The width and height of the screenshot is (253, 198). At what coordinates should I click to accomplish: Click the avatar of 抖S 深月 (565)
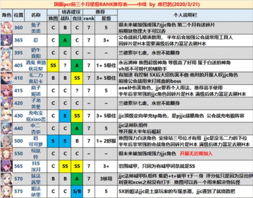coord(6,166)
